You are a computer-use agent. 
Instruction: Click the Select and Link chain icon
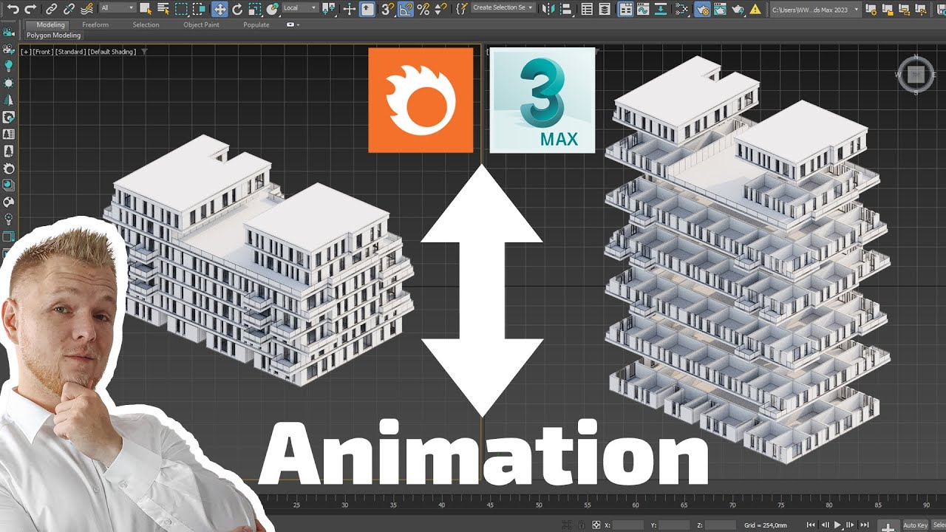coord(51,9)
